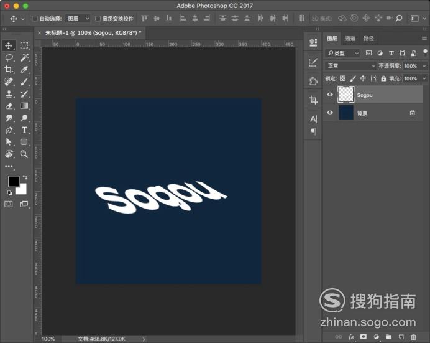This screenshot has width=430, height=343.
Task: Click the background color swatch
Action: click(x=23, y=190)
